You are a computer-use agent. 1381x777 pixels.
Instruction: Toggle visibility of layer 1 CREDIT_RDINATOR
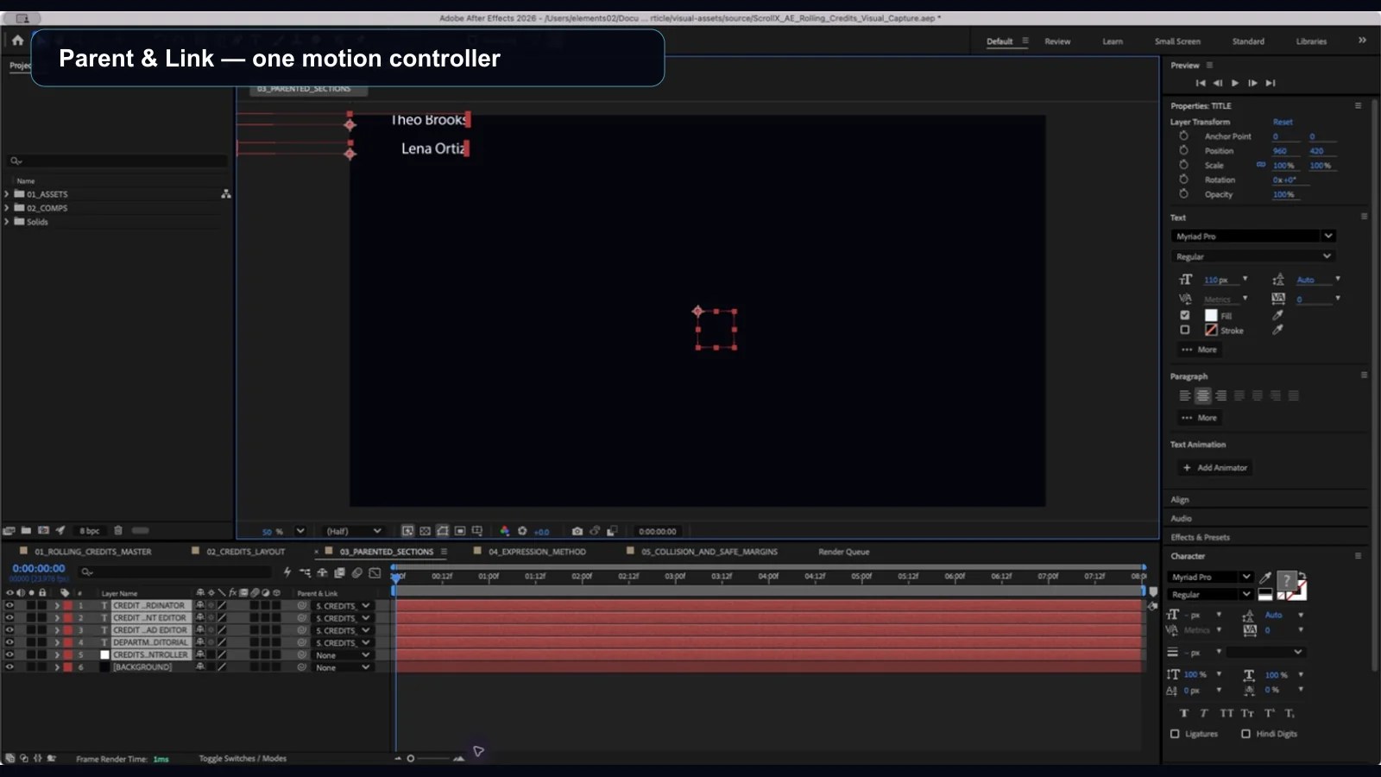[x=9, y=605]
